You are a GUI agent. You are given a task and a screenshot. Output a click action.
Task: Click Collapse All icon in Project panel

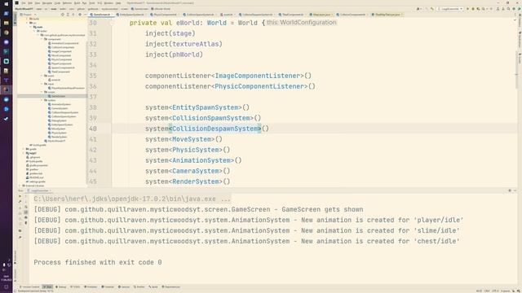(x=73, y=15)
